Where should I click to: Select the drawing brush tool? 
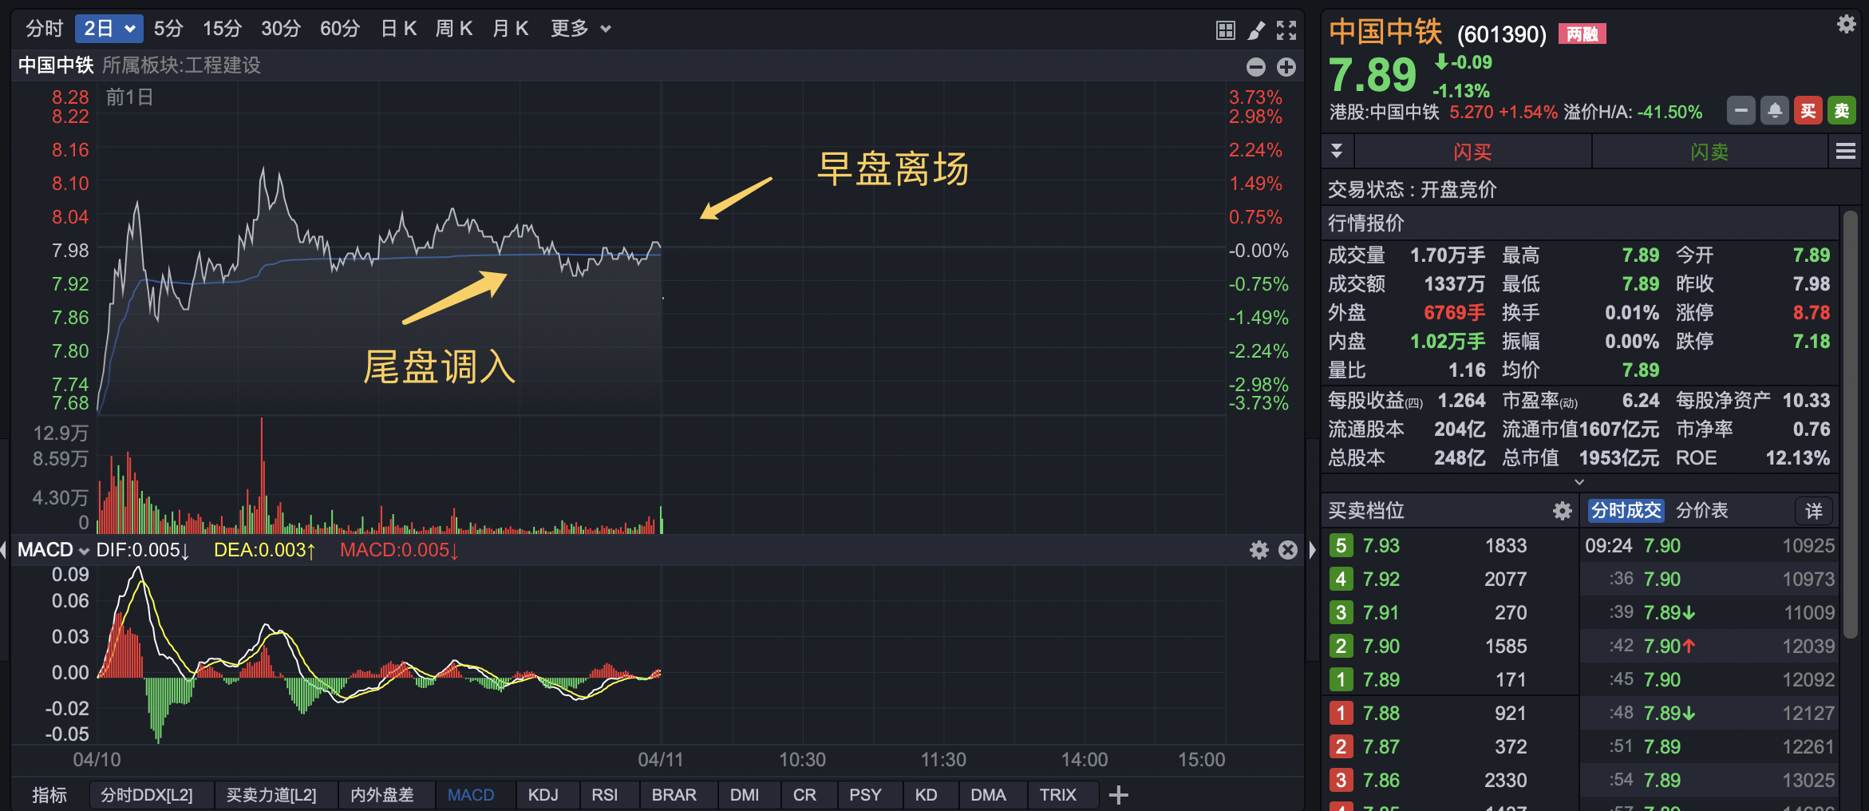coord(1256,30)
